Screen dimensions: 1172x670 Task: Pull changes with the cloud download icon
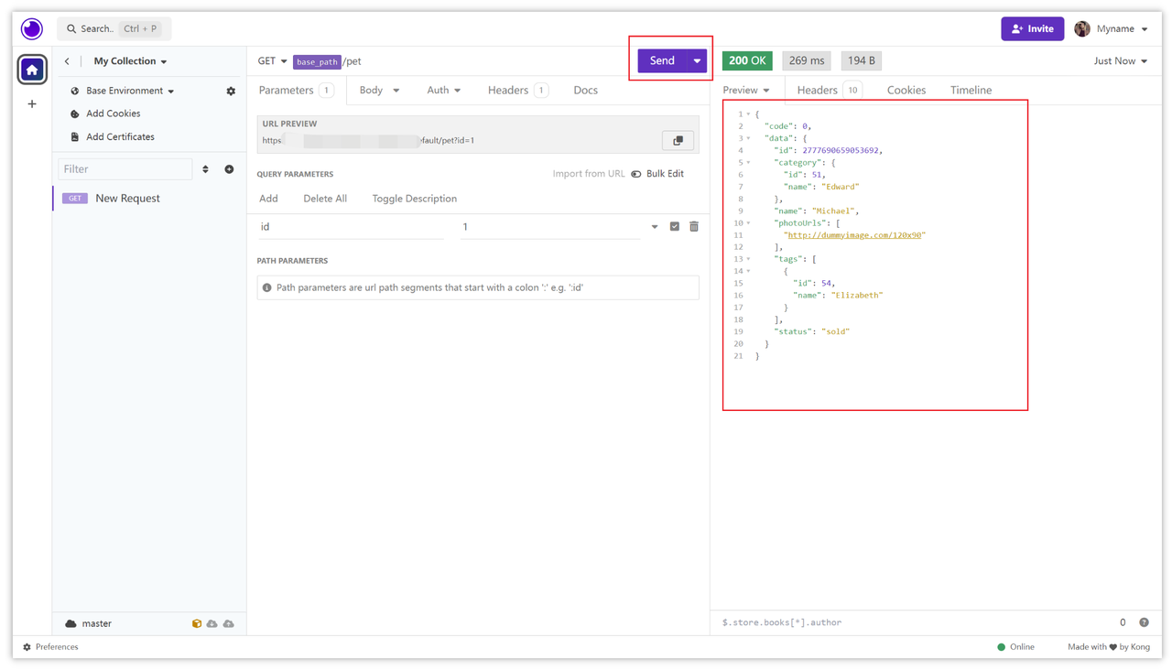[212, 623]
